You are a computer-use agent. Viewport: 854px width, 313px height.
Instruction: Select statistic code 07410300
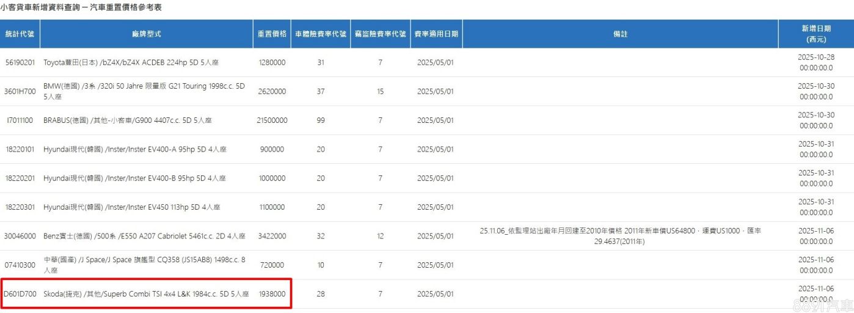click(20, 265)
